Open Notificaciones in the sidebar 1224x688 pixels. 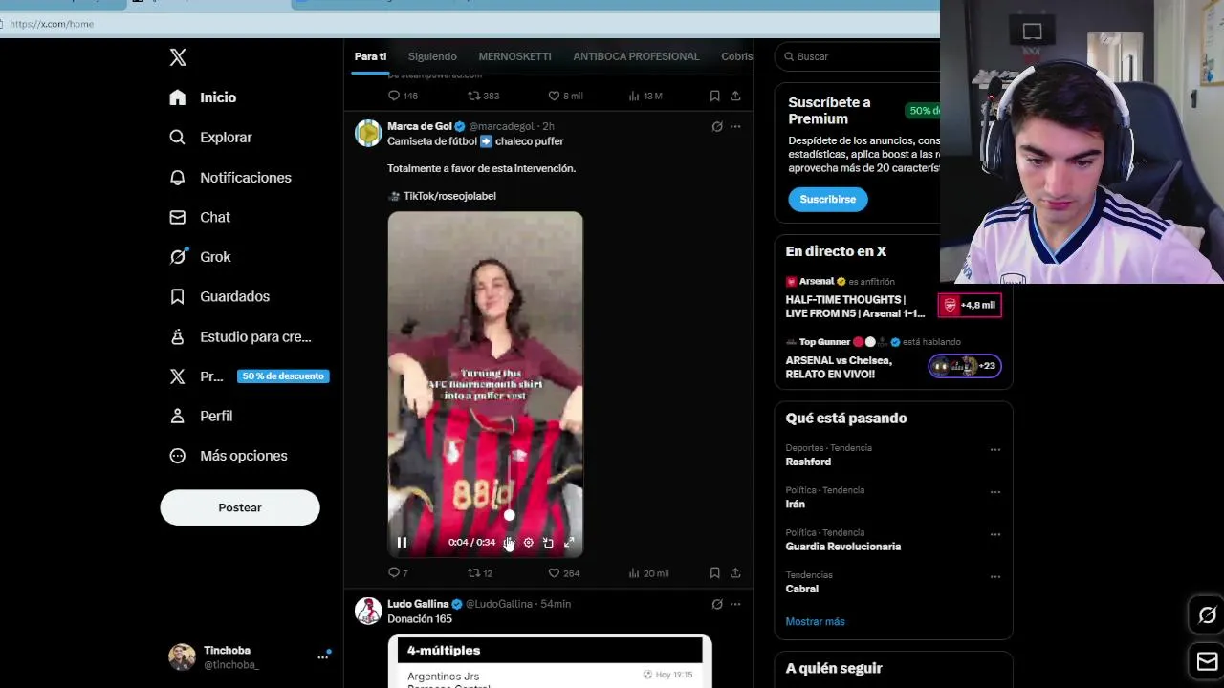[230, 178]
